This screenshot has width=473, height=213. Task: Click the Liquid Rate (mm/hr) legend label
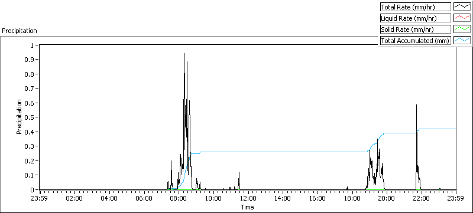pos(416,18)
